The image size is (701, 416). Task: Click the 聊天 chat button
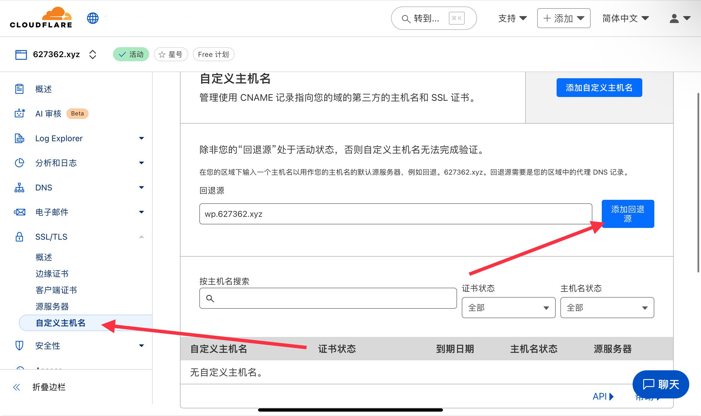[661, 384]
